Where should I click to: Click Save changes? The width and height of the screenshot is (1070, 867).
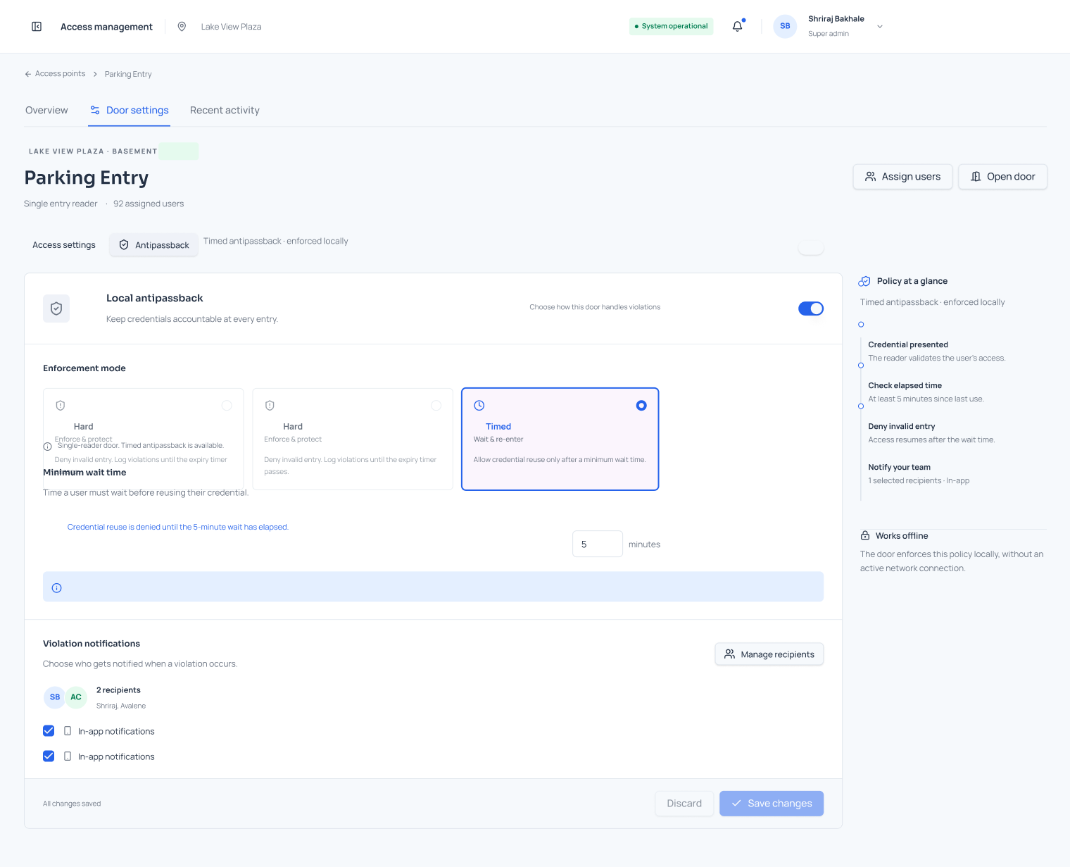click(772, 804)
